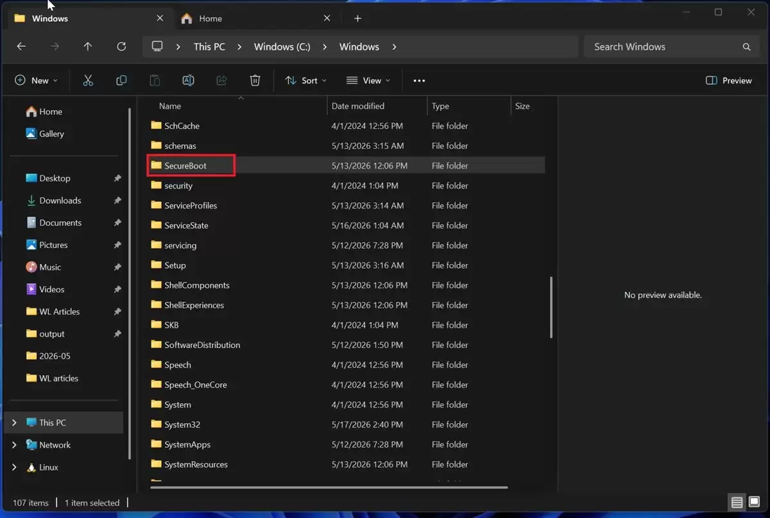Viewport: 770px width, 518px height.
Task: Open Videos in navigation pane
Action: (x=45, y=289)
